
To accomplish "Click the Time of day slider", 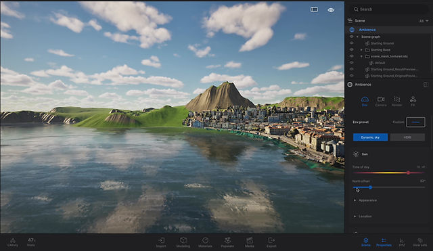I will click(389, 173).
